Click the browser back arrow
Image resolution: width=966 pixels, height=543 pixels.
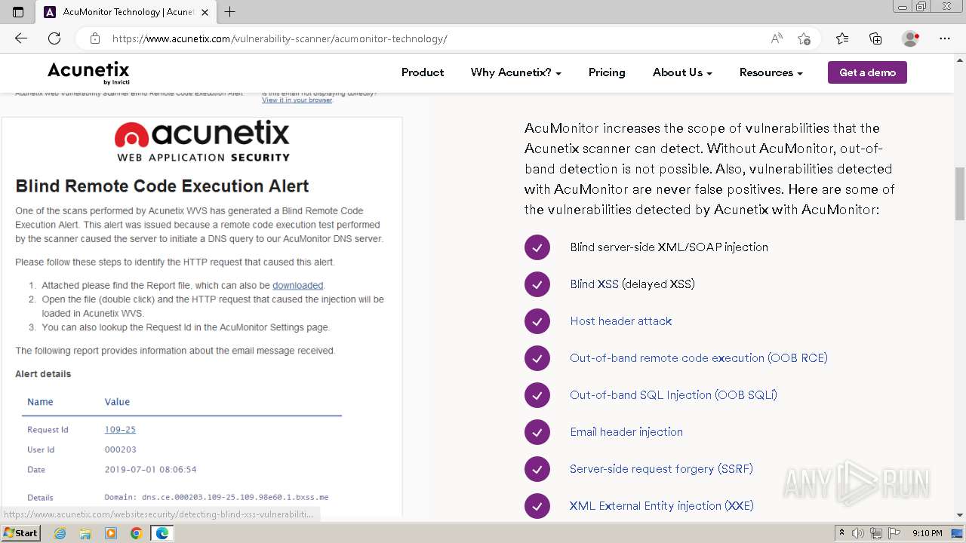tap(21, 38)
